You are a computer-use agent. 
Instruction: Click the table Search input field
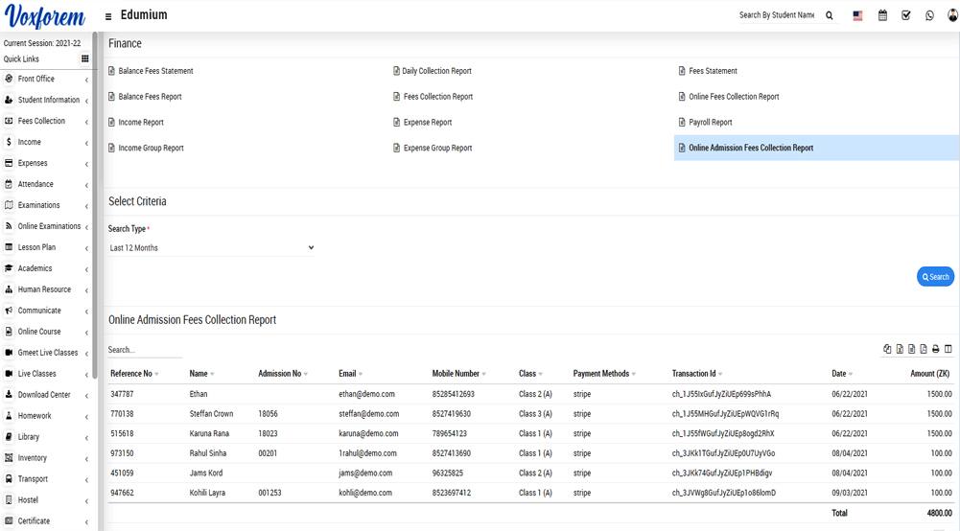(144, 350)
